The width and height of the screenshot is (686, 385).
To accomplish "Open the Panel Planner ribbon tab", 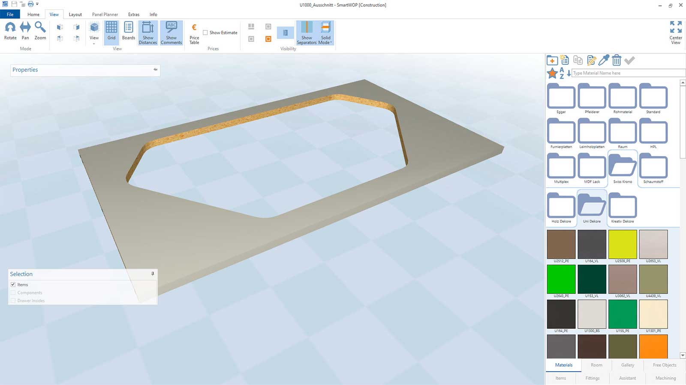I will pyautogui.click(x=105, y=15).
